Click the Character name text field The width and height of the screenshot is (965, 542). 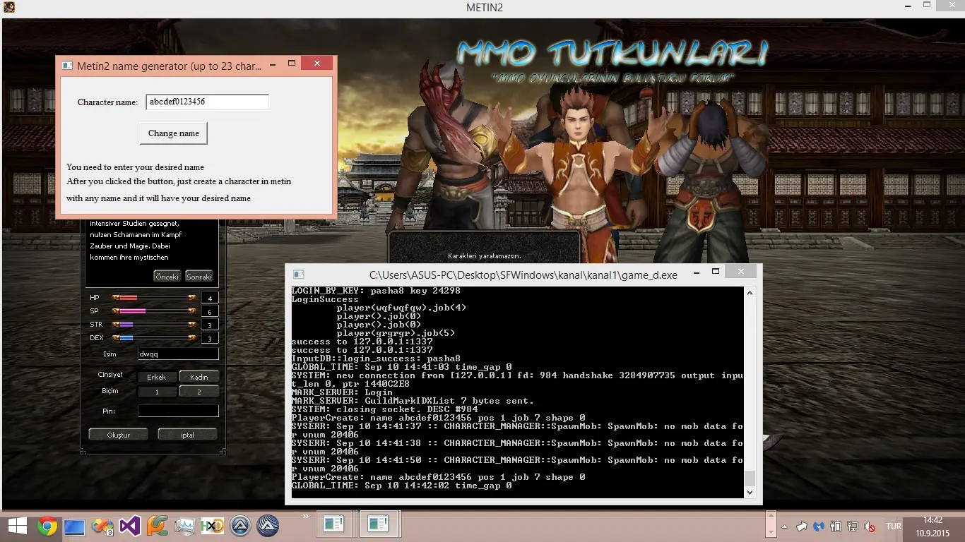click(207, 102)
